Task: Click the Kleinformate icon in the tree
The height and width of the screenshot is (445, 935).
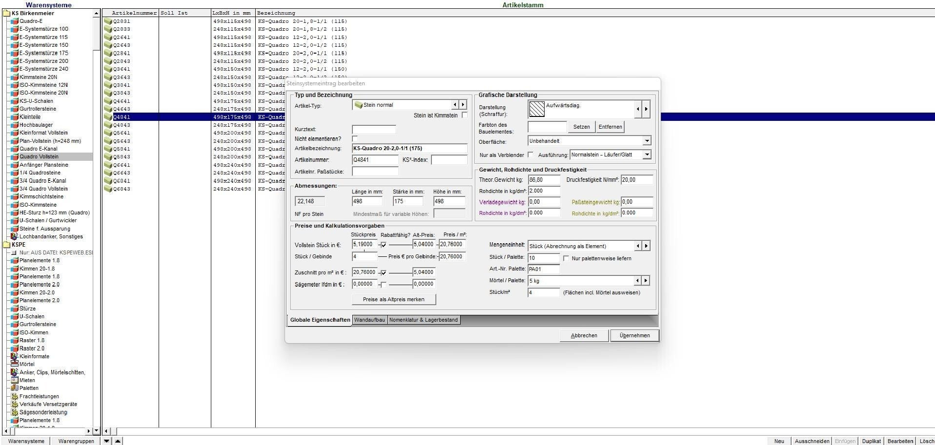Action: (x=14, y=356)
